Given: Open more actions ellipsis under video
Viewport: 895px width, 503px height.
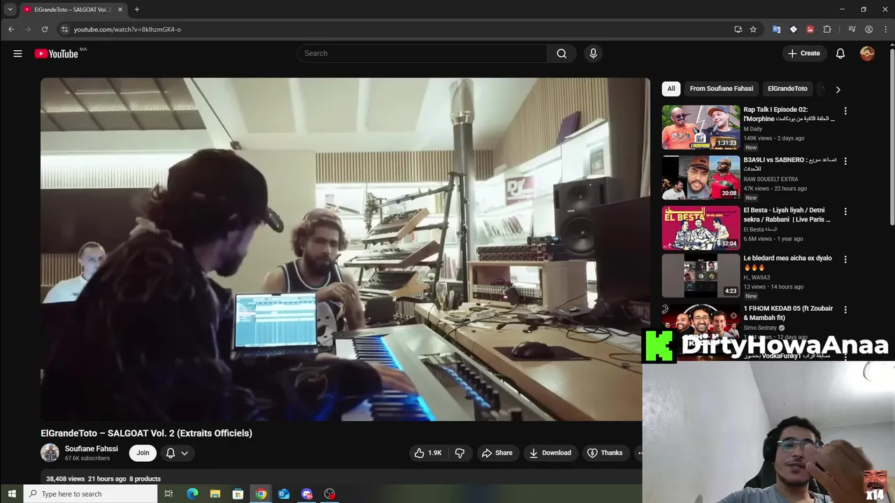Looking at the screenshot, I should [638, 453].
